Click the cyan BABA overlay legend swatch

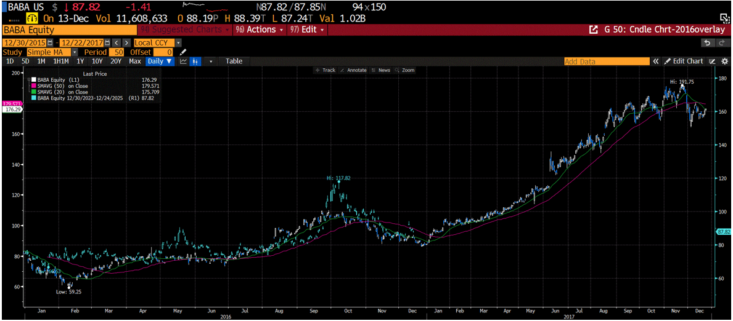(x=34, y=98)
